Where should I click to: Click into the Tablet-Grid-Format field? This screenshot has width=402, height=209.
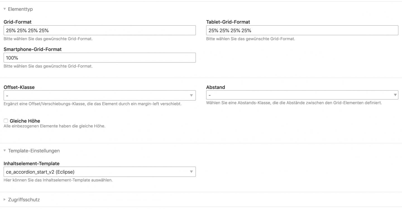click(302, 30)
